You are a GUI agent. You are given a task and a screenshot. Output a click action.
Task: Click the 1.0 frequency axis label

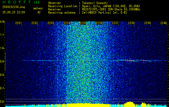coord(2,48)
